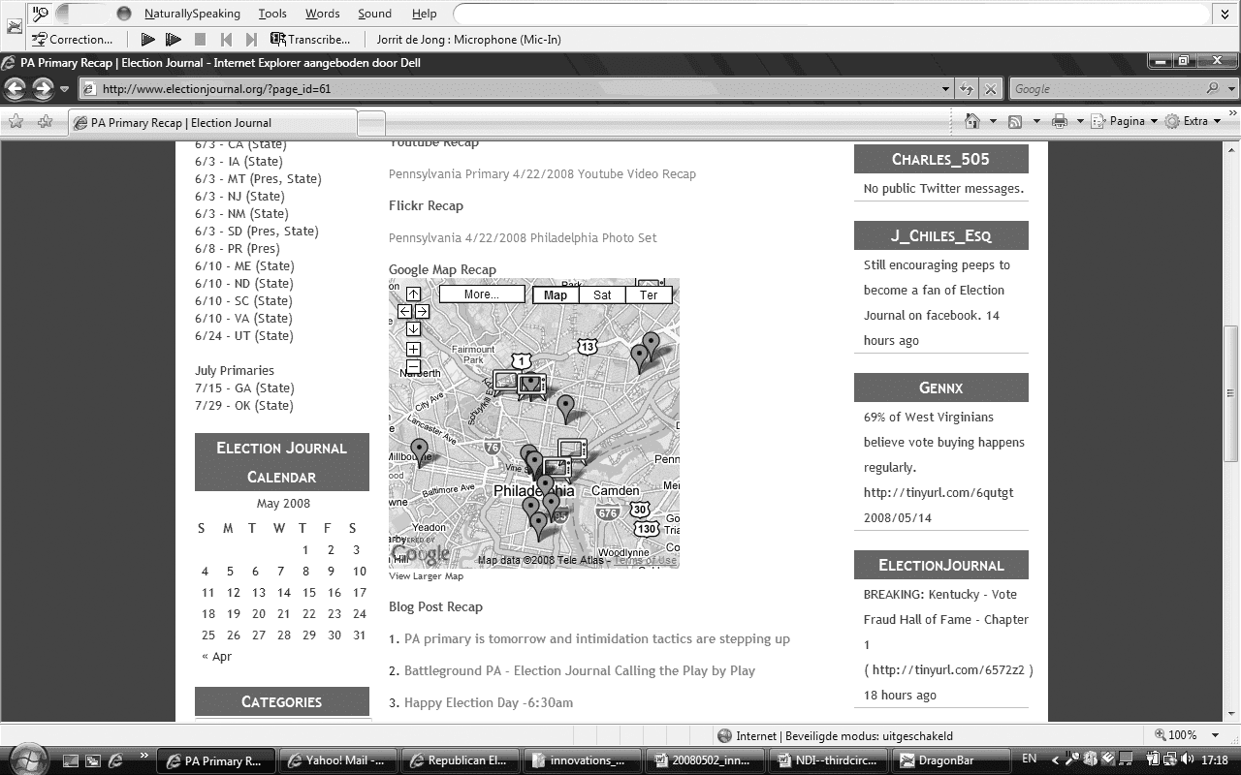Click the Home page icon
The width and height of the screenshot is (1241, 775).
[972, 121]
